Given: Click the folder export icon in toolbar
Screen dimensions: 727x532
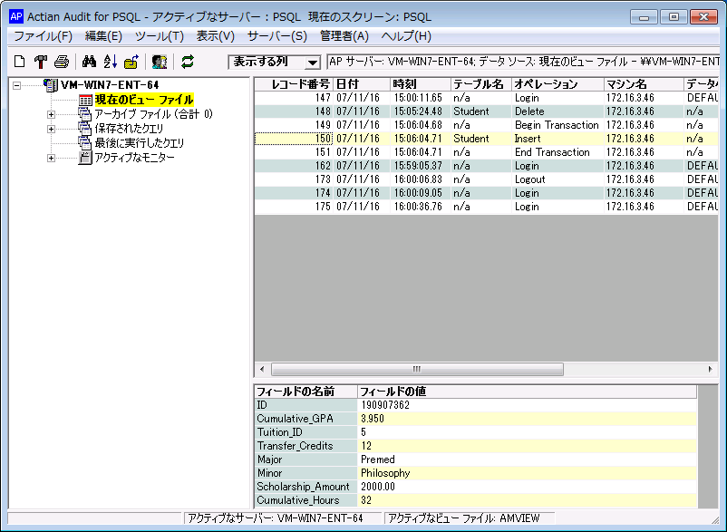Looking at the screenshot, I should pos(131,62).
